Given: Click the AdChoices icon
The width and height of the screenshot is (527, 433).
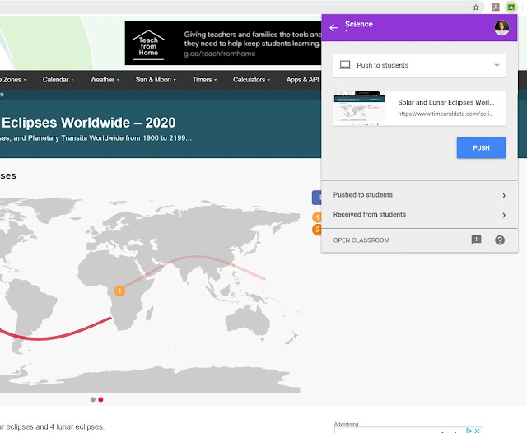Looking at the screenshot, I should point(469,431).
